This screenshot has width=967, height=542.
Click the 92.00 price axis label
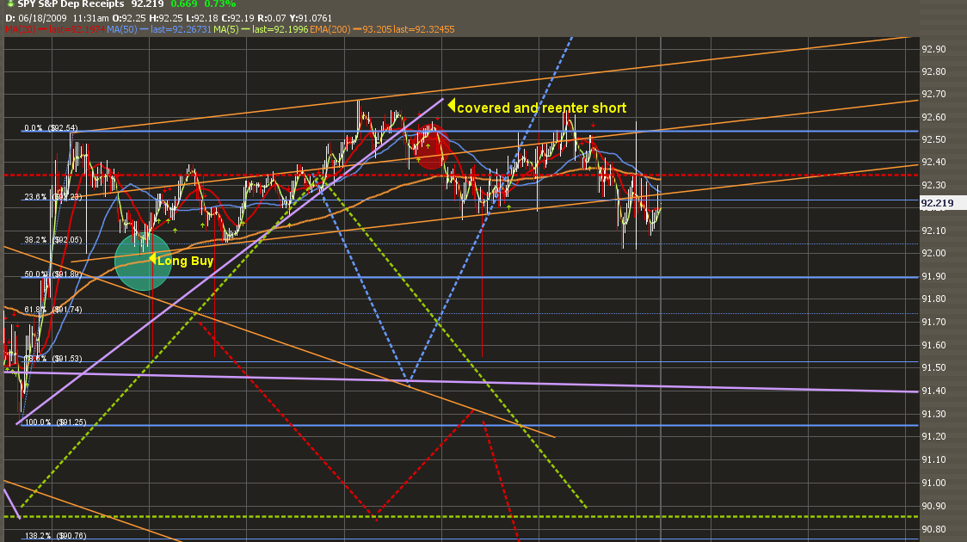pyautogui.click(x=933, y=254)
